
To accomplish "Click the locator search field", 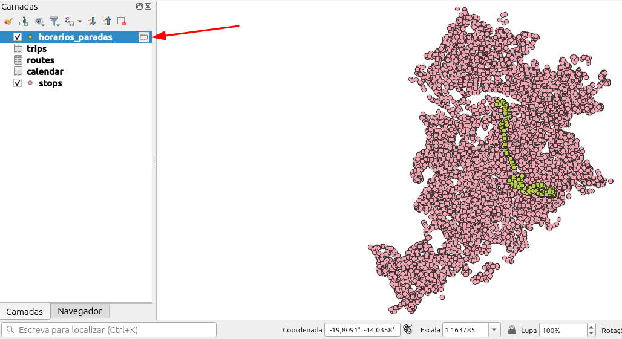I will click(x=109, y=330).
